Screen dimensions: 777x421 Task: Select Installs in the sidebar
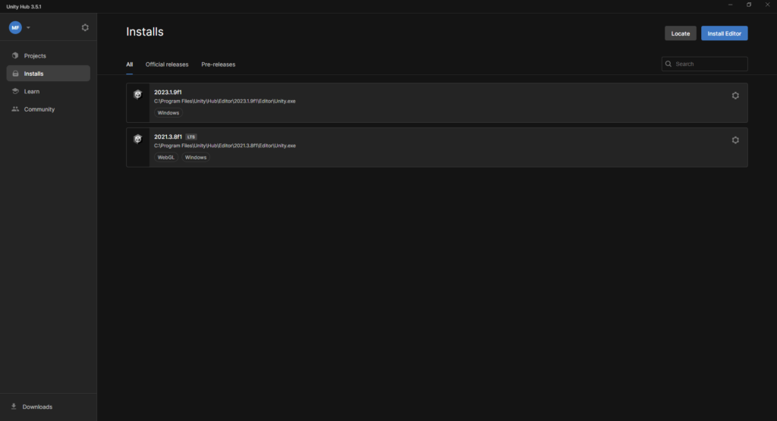click(x=34, y=74)
